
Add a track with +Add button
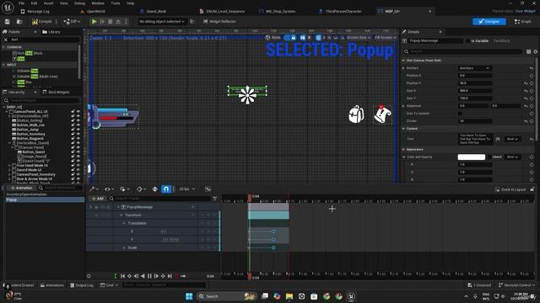click(x=97, y=199)
